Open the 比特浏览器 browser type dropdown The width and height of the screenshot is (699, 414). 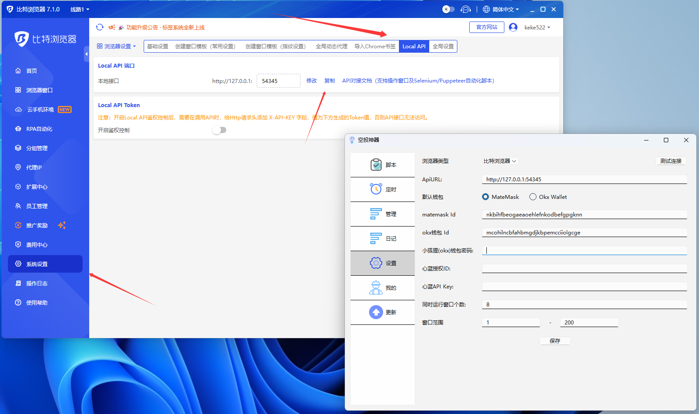pos(500,161)
